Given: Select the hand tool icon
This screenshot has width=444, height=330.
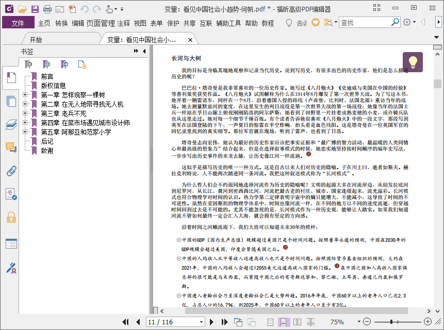Looking at the screenshot, I should point(109,9).
